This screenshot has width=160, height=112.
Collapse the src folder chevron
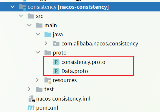[21, 16]
